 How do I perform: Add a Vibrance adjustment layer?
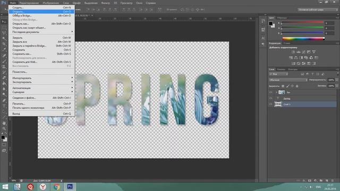314,52
